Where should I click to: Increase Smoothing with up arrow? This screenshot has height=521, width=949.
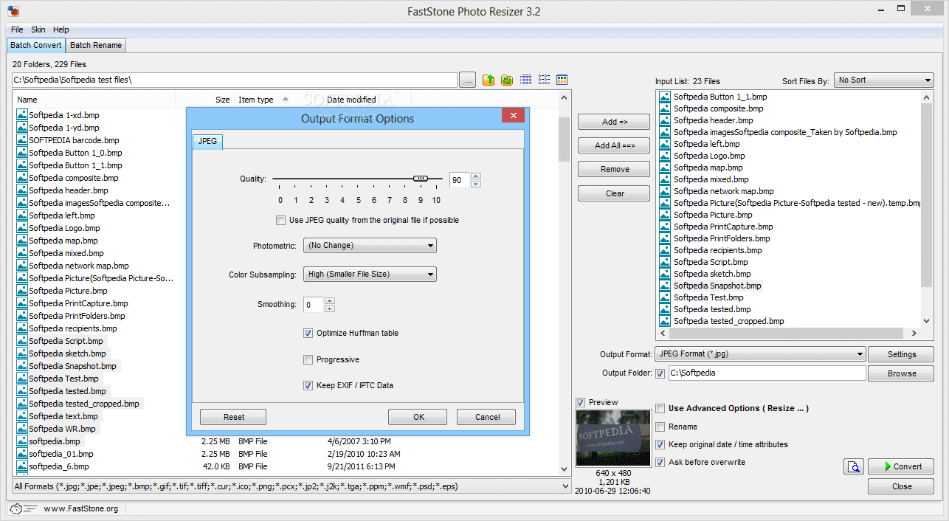[330, 300]
